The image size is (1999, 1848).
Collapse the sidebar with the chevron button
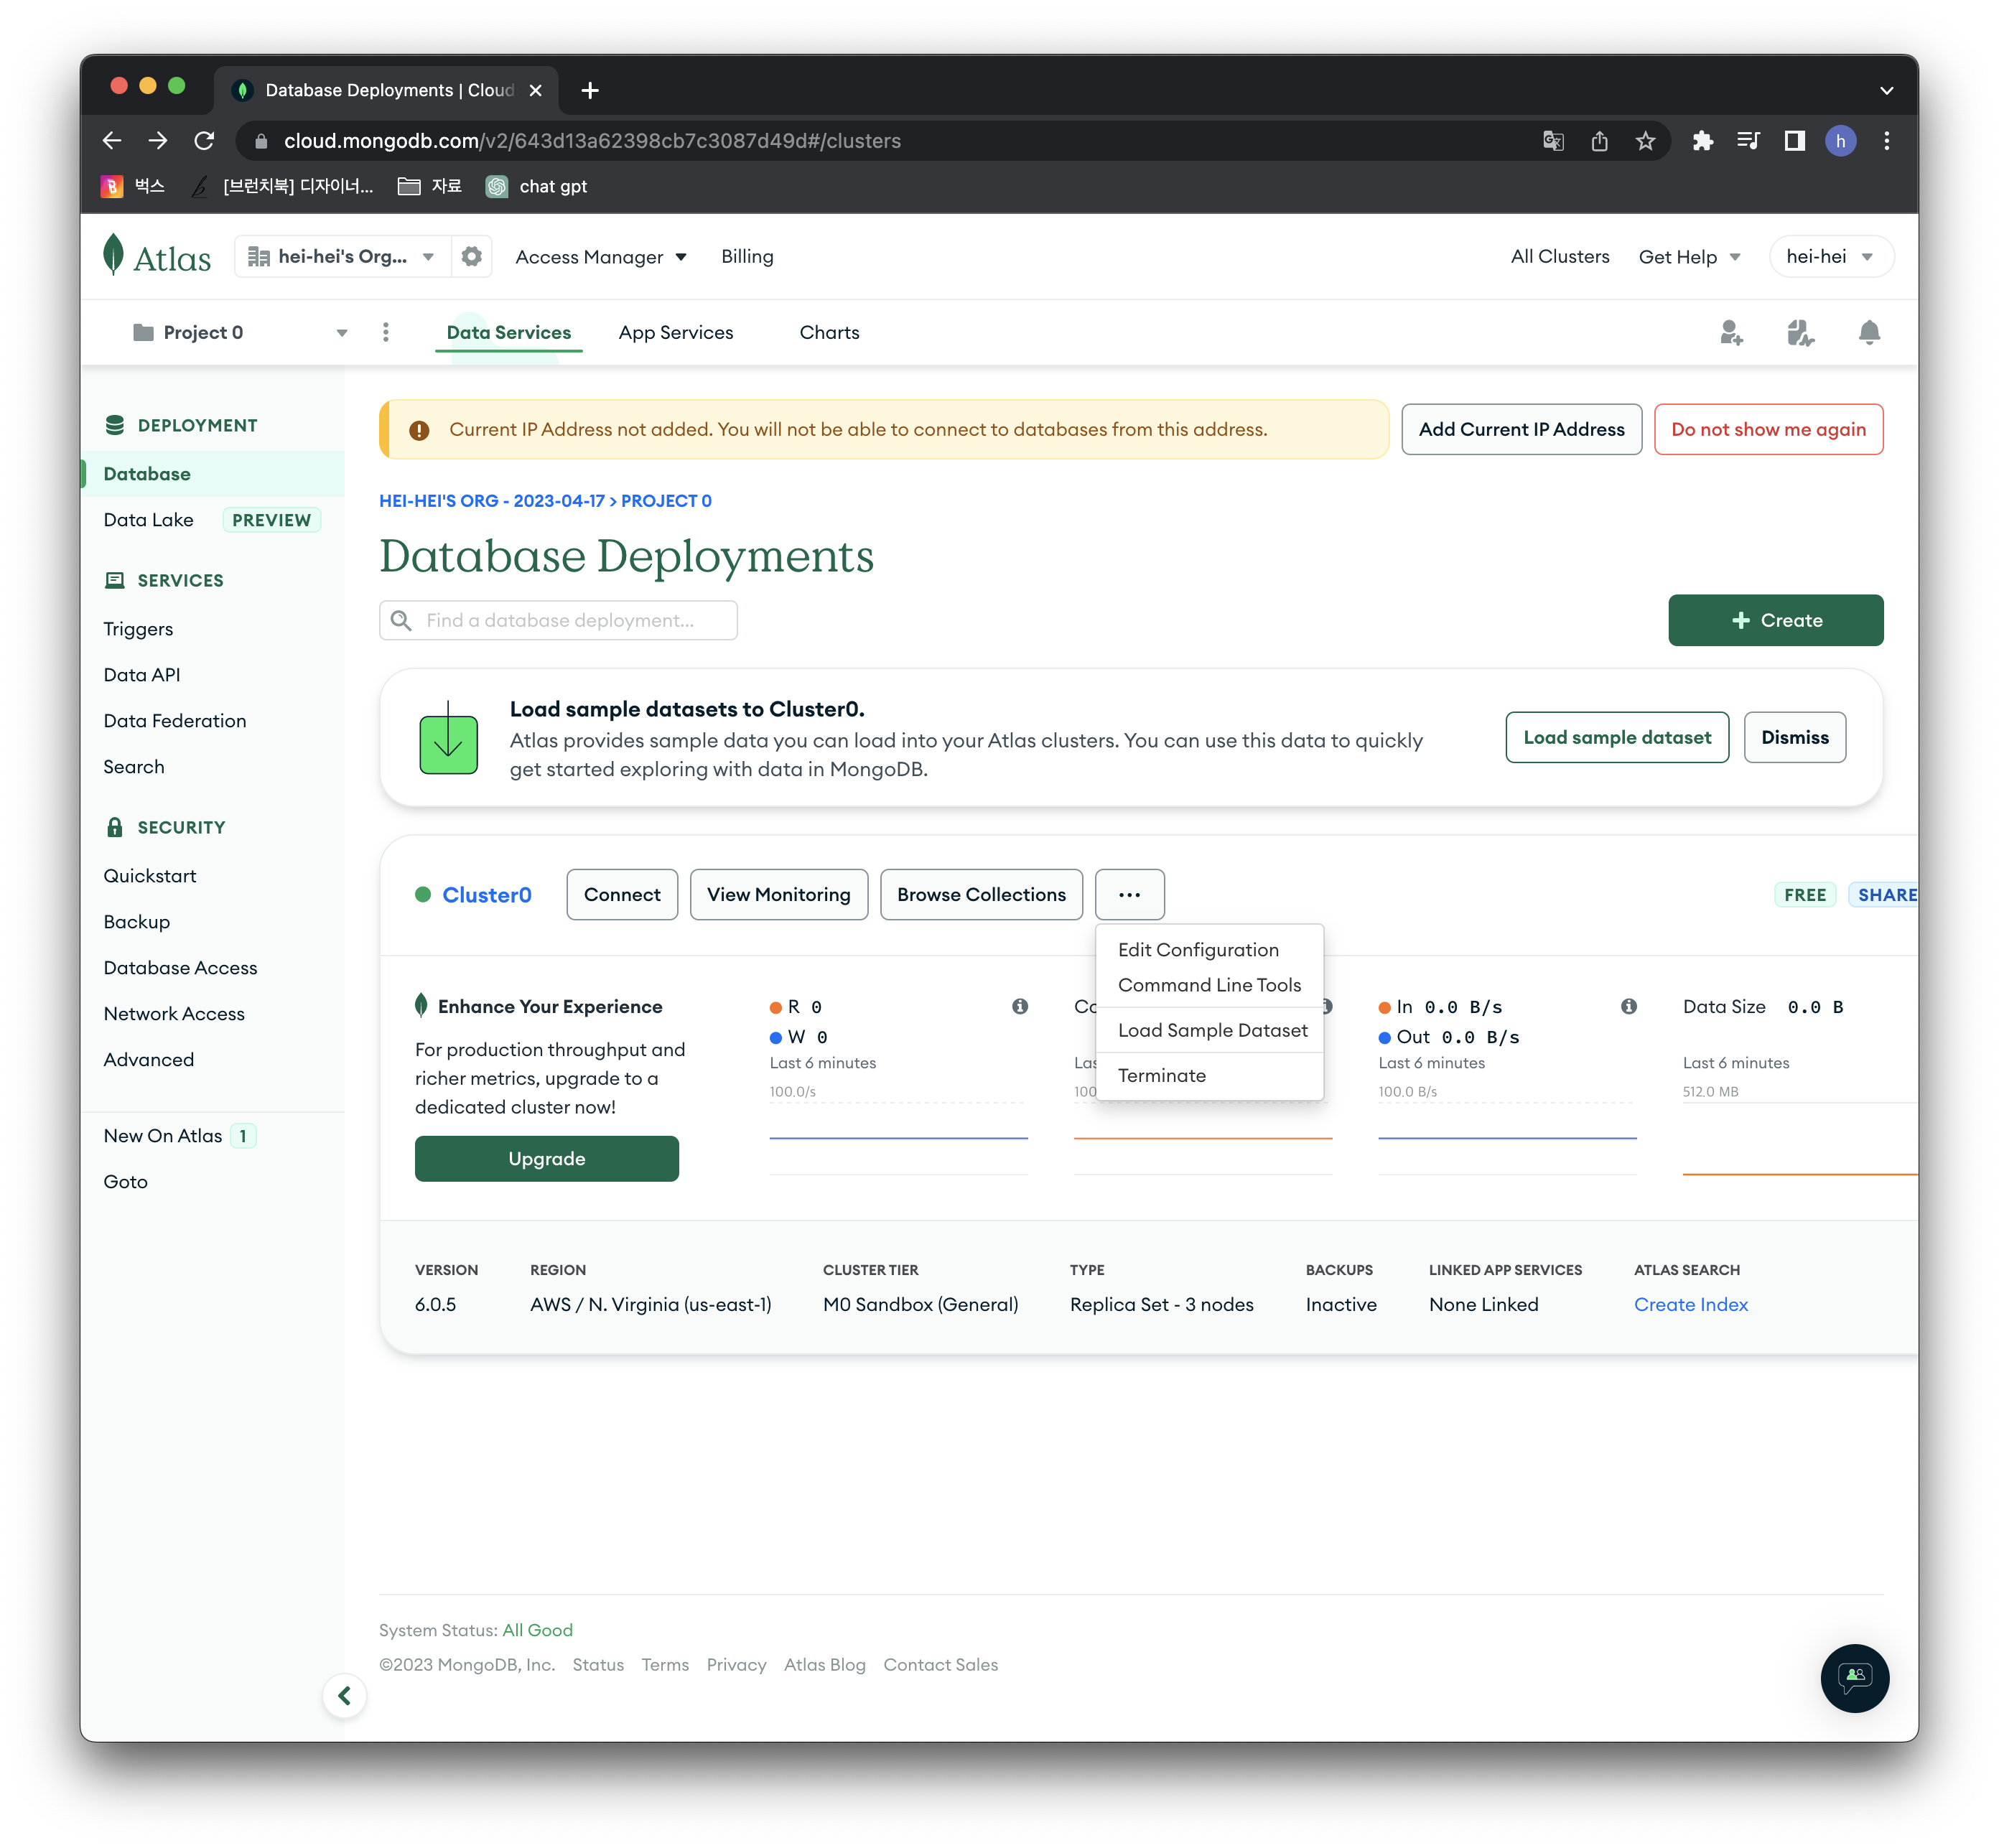[x=344, y=1695]
